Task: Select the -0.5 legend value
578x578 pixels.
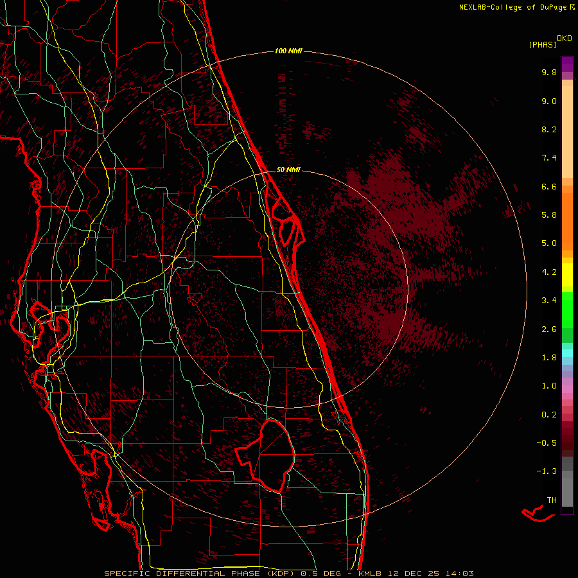Action: coord(547,443)
